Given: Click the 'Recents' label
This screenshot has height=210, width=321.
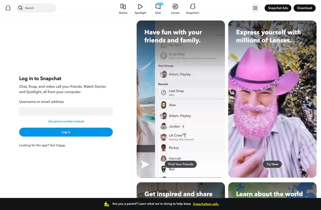Looking at the screenshot, I should pyautogui.click(x=163, y=84).
